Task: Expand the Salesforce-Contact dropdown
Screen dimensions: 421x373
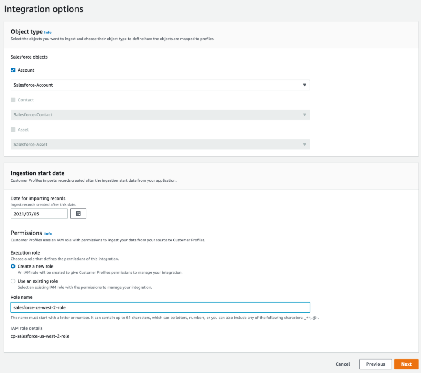Action: [159, 114]
